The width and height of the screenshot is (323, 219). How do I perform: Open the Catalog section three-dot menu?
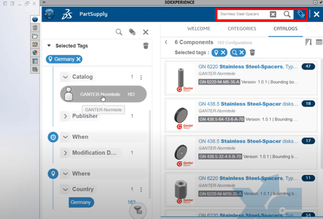tap(141, 77)
